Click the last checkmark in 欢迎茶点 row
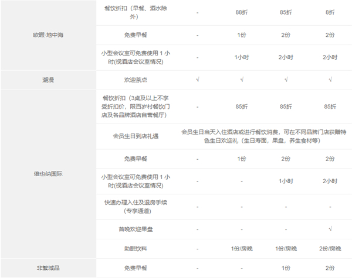 coord(331,78)
